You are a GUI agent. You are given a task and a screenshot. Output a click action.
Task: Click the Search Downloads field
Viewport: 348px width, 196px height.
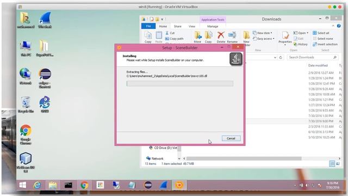(313, 57)
